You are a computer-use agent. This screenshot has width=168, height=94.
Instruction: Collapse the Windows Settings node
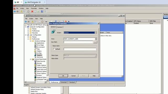30,41
